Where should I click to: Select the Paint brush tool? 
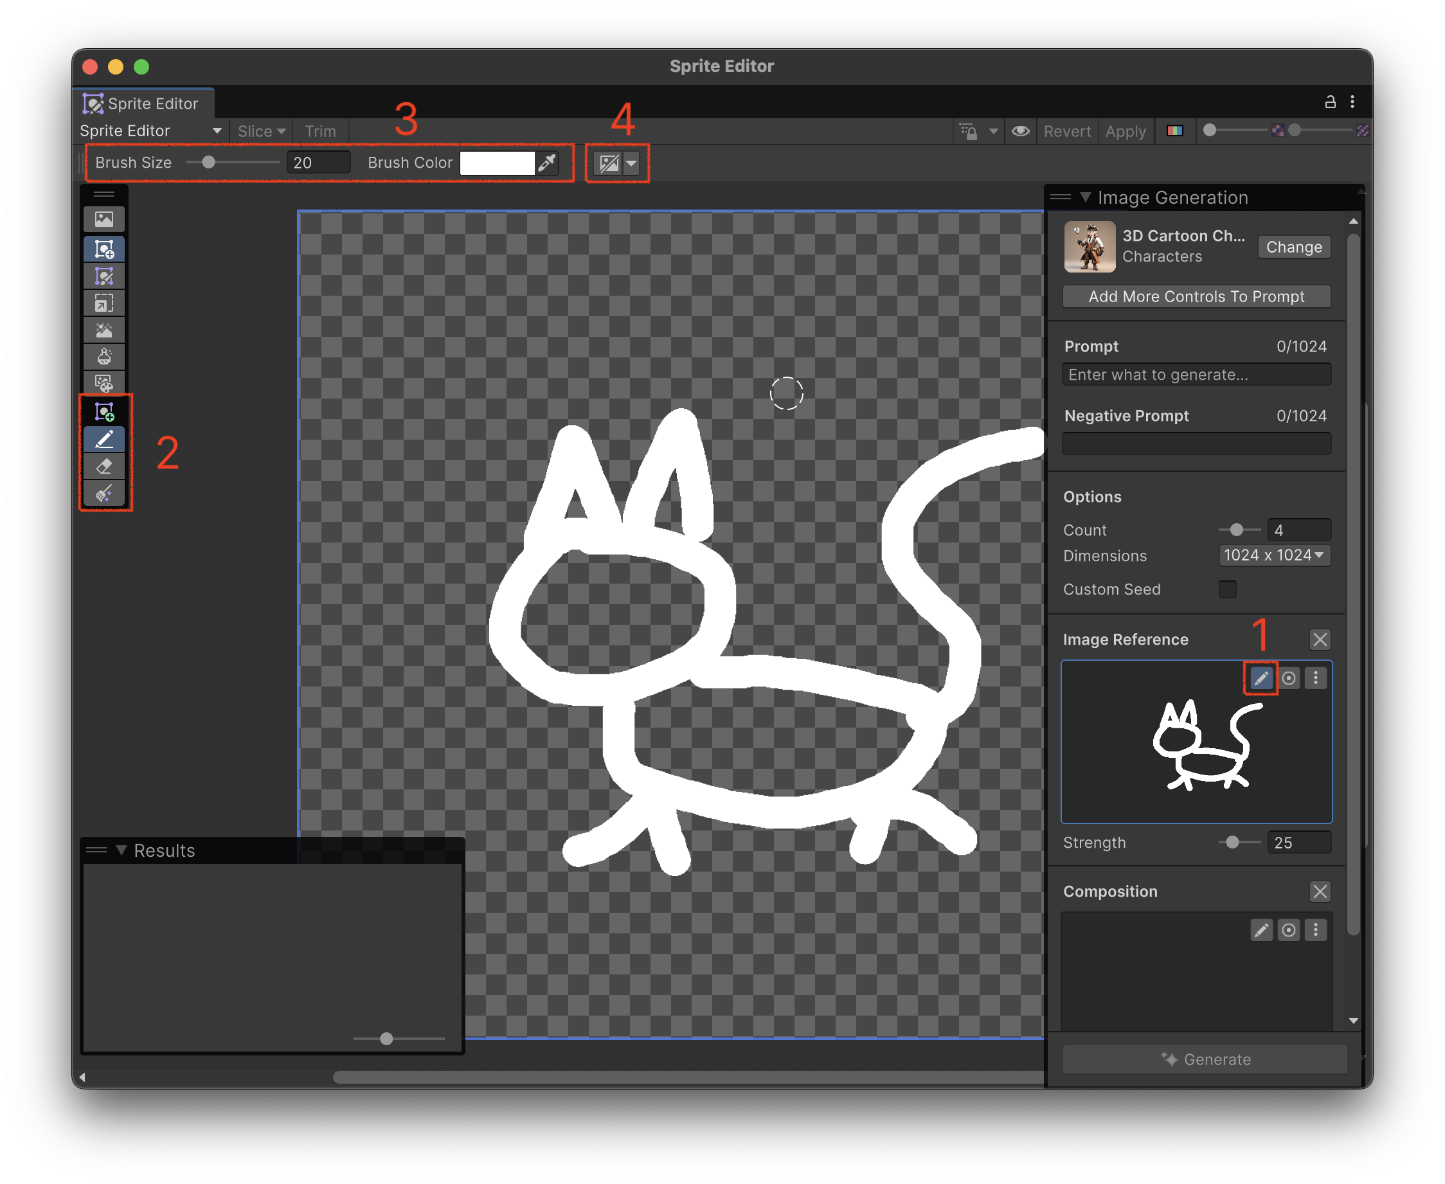(x=105, y=438)
